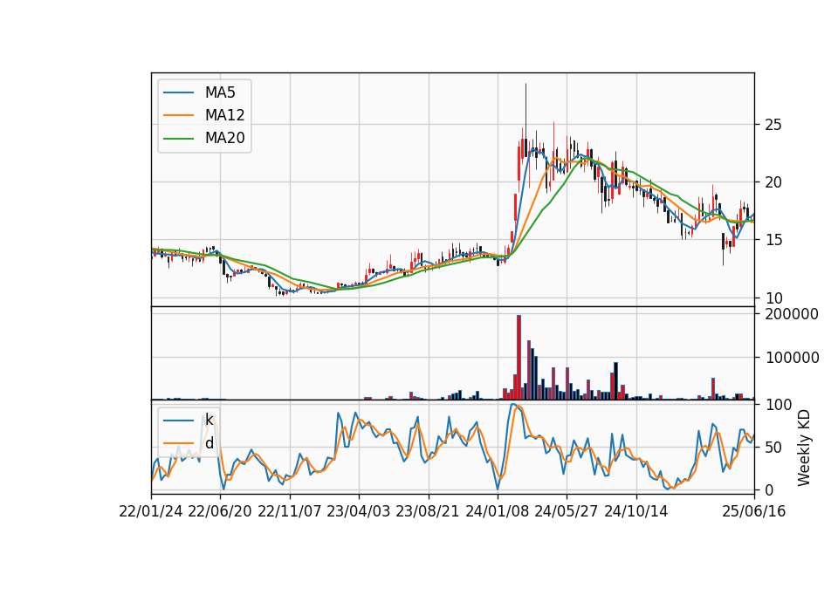This screenshot has height=602, width=838.
Task: Click the date label 24/10/14
Action: [x=636, y=511]
